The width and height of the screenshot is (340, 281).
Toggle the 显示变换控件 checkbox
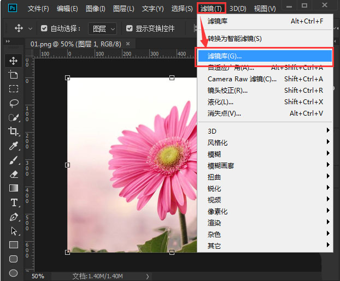(129, 28)
